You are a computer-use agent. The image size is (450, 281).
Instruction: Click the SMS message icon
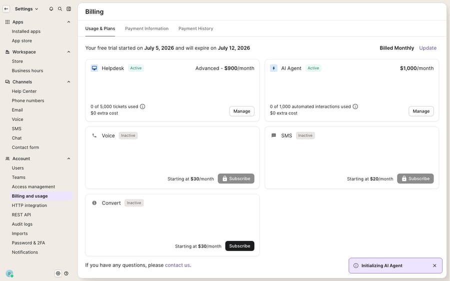pyautogui.click(x=274, y=135)
